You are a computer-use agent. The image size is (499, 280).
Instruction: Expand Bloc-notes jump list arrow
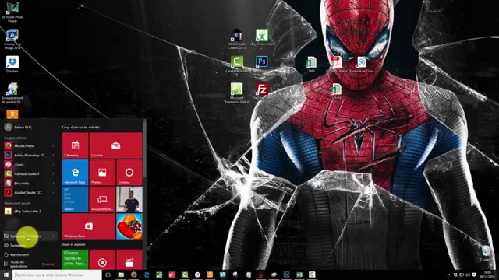53,183
